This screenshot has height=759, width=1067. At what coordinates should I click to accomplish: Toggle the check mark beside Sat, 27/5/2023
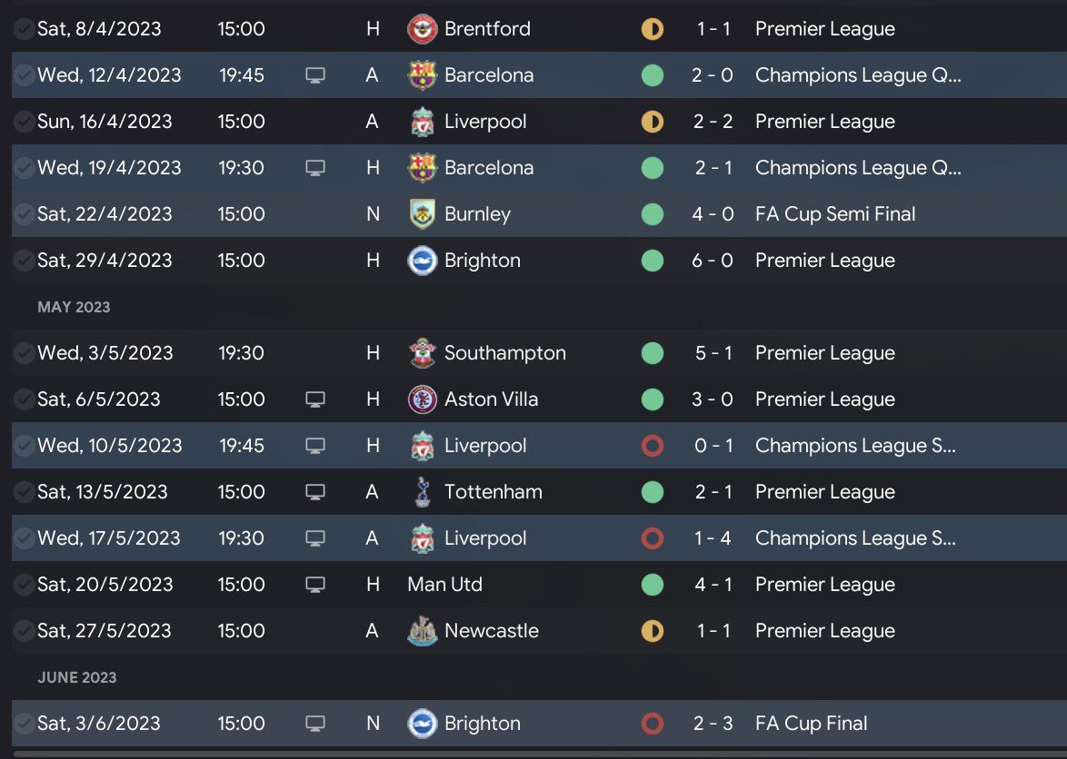pos(24,631)
